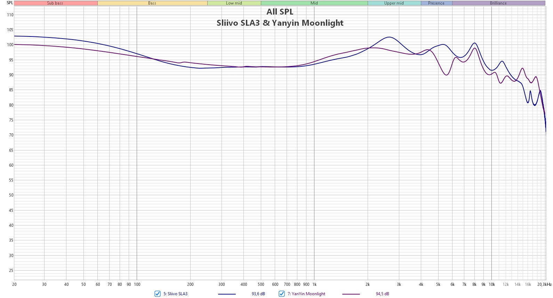Click the 5k frequency axis label
Viewport: 553px width, 298px height.
tap(438, 284)
